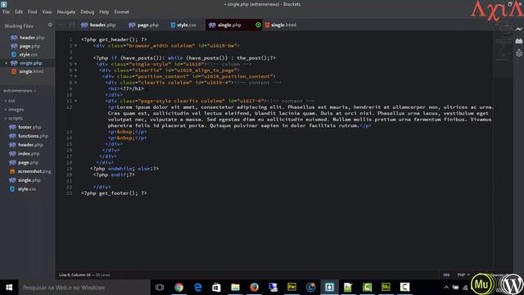
Task: Open the Extension Manager brick icon
Action: [x=518, y=41]
